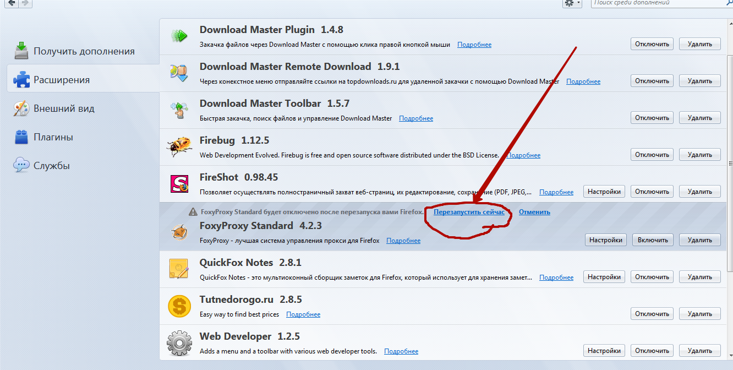733x370 pixels.
Task: Remove FireShot with Удалить button
Action: point(699,192)
